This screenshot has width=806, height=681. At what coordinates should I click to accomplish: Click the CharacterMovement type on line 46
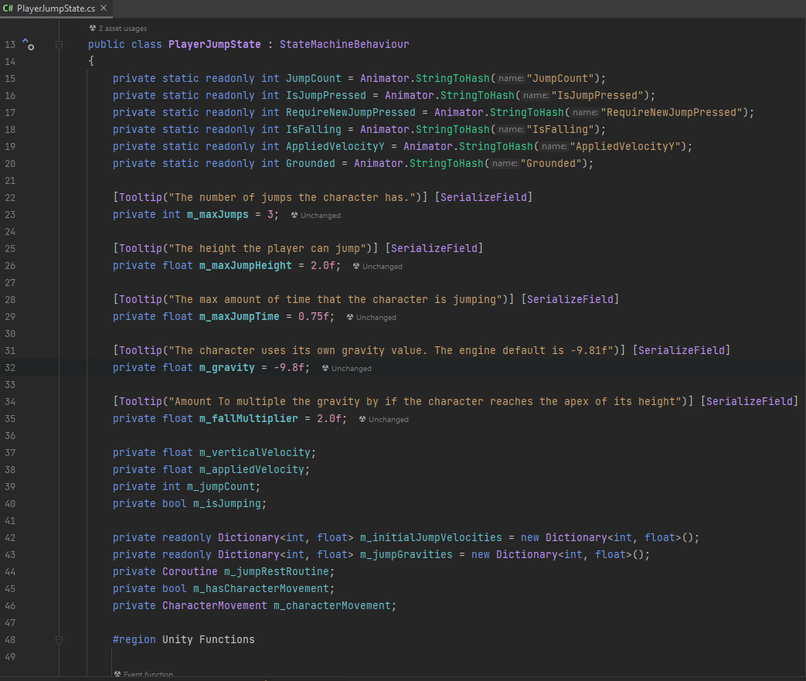pyautogui.click(x=214, y=605)
